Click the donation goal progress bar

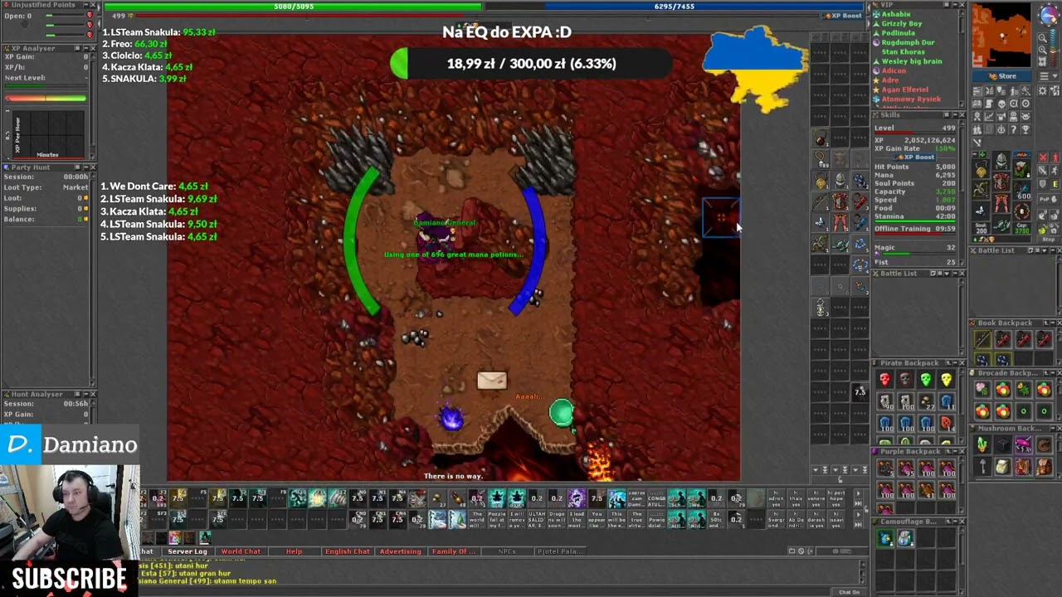[531, 63]
